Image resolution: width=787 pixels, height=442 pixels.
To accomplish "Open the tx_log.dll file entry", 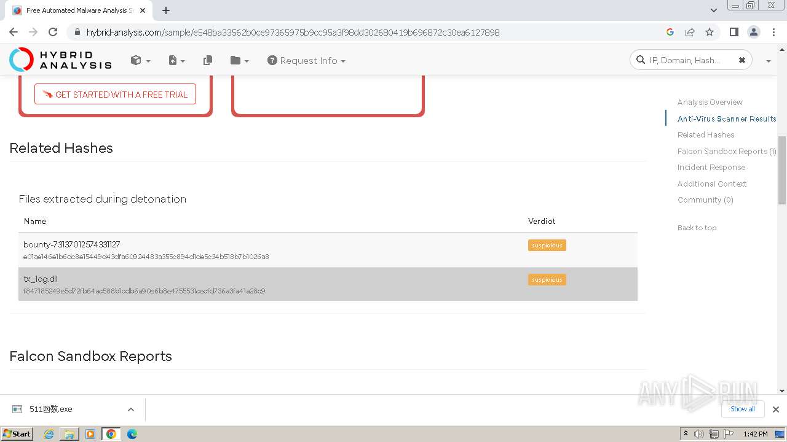I will pyautogui.click(x=41, y=279).
